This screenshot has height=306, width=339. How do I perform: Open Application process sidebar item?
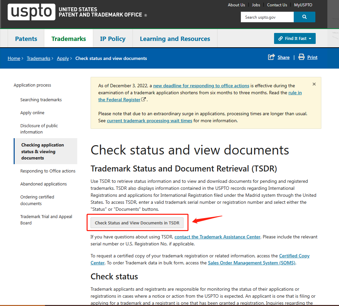32,85
